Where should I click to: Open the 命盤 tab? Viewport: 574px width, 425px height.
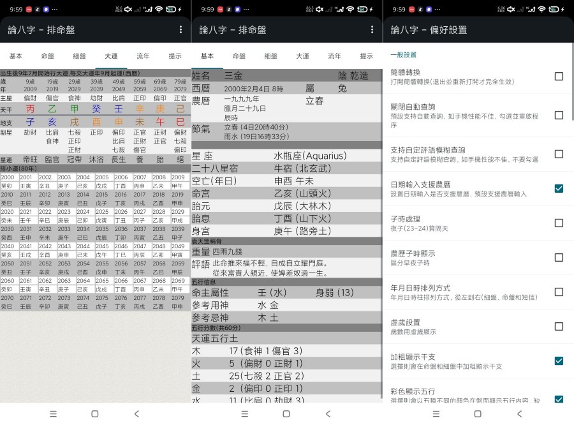click(x=48, y=56)
